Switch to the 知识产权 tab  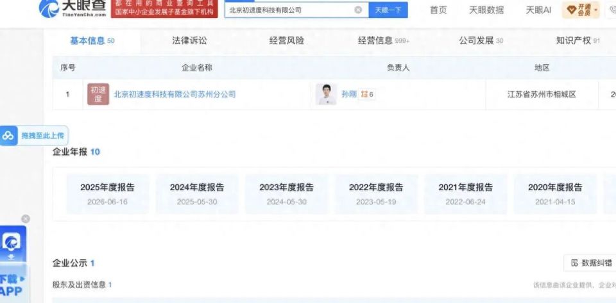(x=578, y=40)
